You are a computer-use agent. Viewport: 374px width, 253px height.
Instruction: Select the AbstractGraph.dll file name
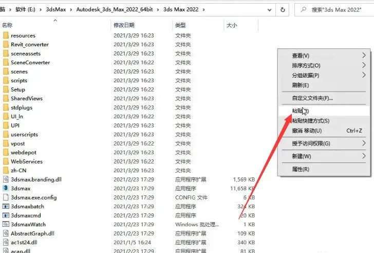(33, 233)
